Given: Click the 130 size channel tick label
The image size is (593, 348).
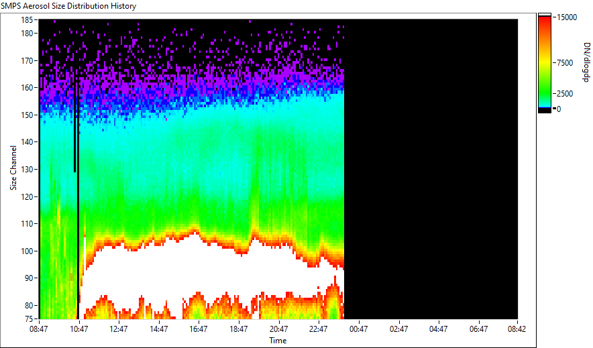Looking at the screenshot, I should pos(27,169).
